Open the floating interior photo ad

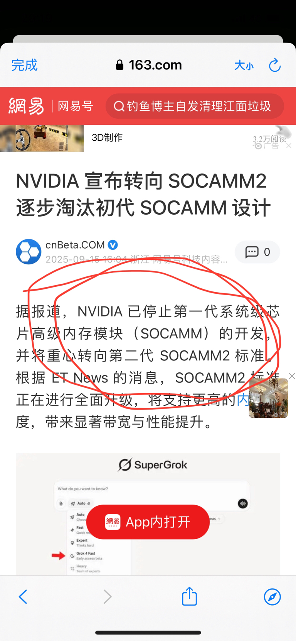coord(269,398)
